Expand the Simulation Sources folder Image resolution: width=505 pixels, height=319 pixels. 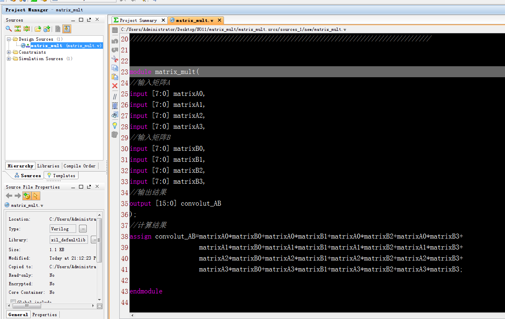pos(9,59)
